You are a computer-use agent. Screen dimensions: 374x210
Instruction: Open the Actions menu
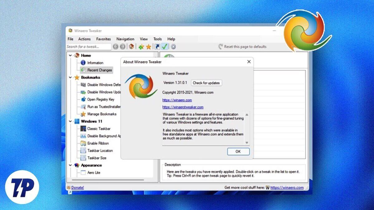[x=84, y=39]
